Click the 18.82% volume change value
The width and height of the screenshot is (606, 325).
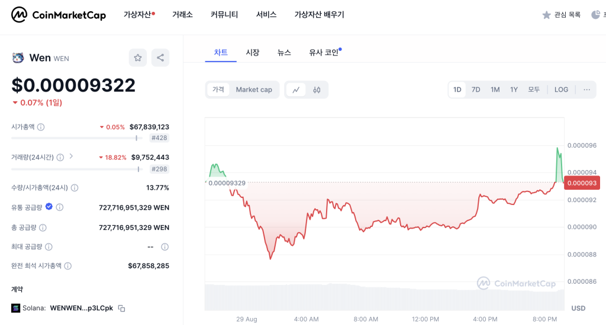tap(112, 158)
